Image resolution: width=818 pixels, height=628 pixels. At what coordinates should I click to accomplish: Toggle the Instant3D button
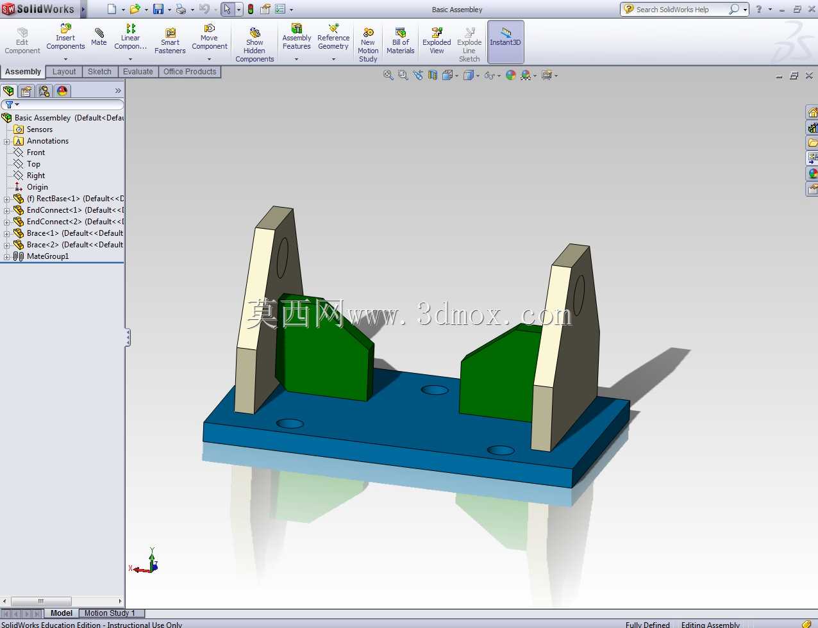click(506, 42)
